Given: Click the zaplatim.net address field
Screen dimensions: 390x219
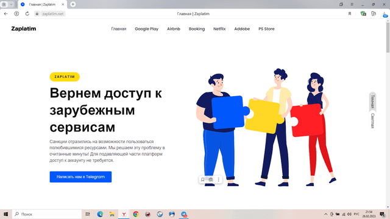Looking at the screenshot, I should coord(53,13).
